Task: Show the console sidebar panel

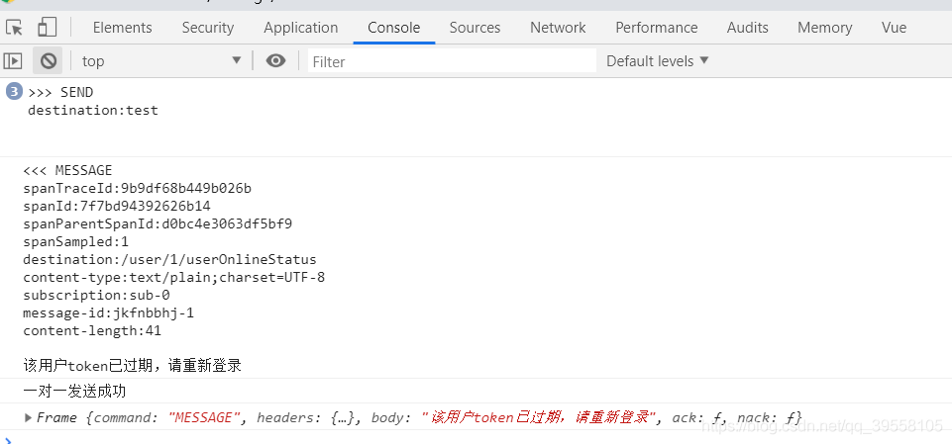Action: point(13,61)
